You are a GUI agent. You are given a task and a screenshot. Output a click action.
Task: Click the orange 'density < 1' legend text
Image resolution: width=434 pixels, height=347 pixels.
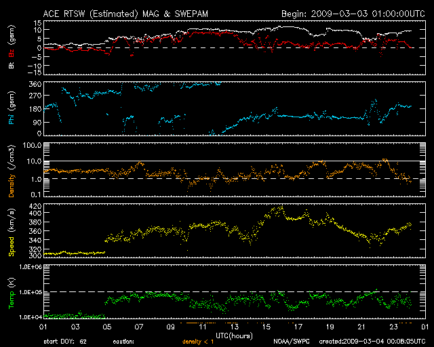pos(198,342)
